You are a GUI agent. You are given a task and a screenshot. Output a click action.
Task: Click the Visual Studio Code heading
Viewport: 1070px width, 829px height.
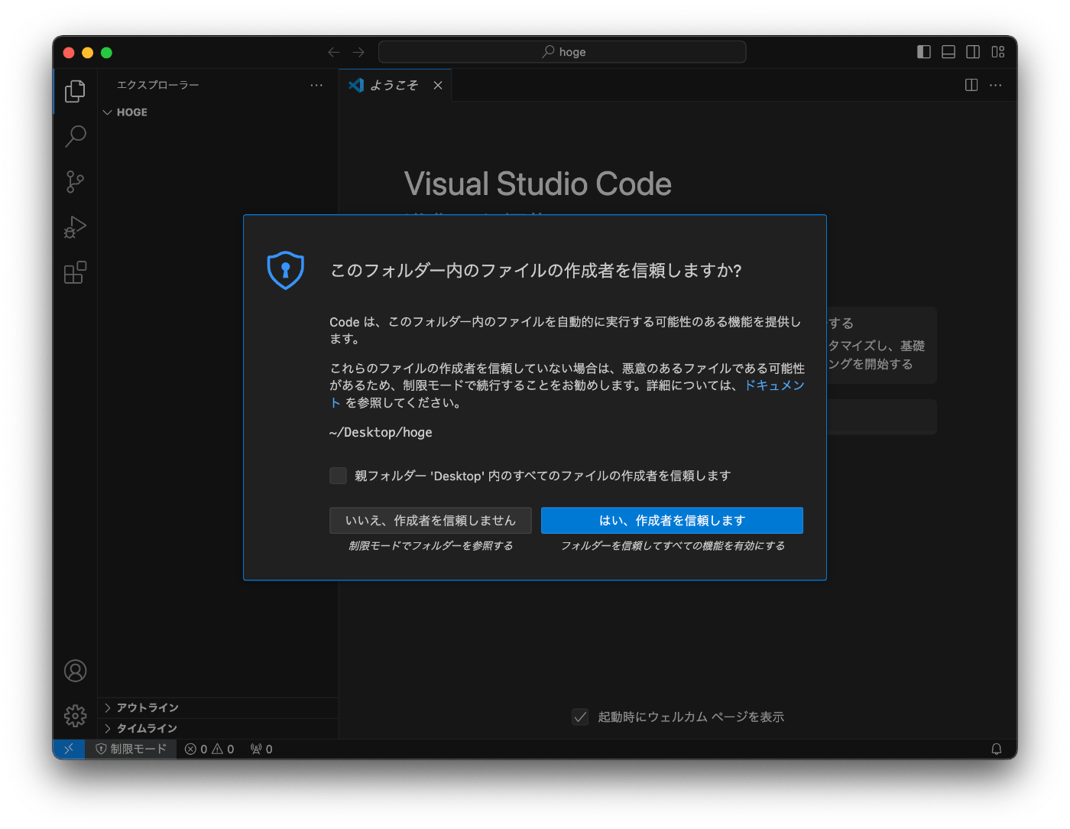pyautogui.click(x=538, y=184)
